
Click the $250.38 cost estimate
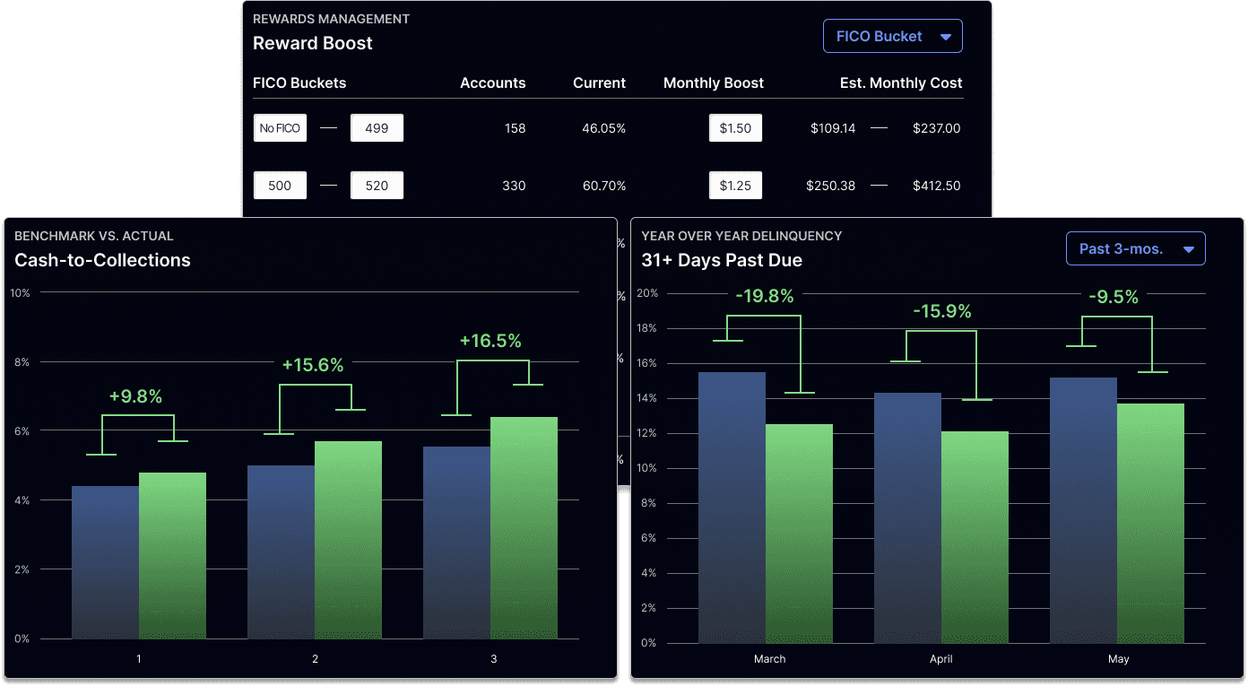tap(830, 186)
